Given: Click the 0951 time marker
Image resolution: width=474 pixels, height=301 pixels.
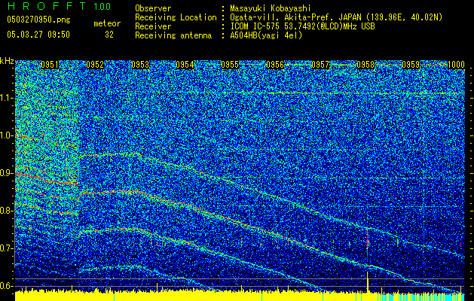Looking at the screenshot, I should pos(50,65).
